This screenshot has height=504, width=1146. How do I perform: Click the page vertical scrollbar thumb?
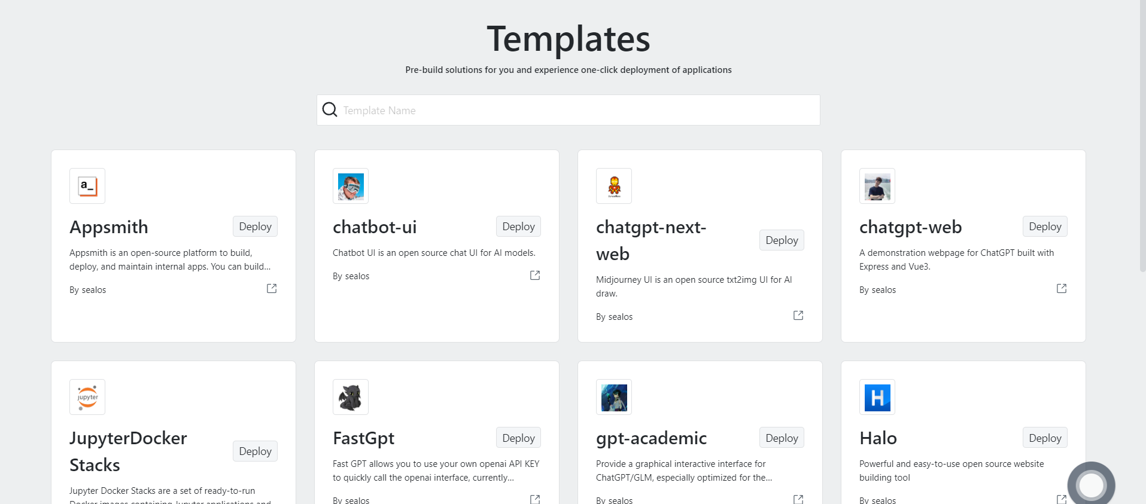pos(1142,136)
